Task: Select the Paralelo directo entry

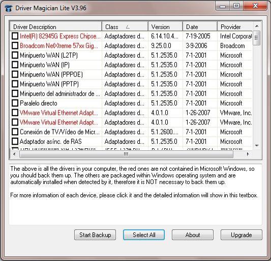Action: pos(38,103)
